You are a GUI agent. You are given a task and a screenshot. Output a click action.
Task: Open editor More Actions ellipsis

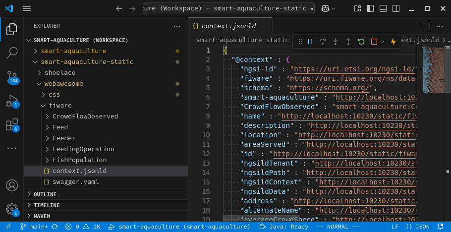pos(440,26)
